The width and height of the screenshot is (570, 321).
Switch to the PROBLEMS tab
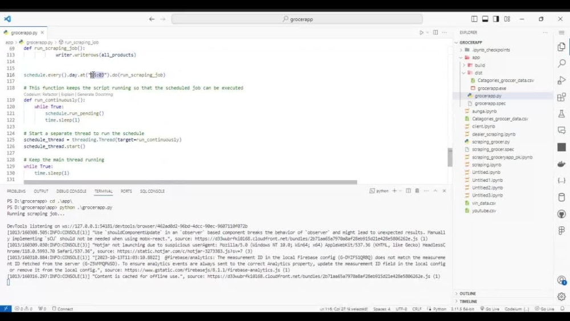[17, 191]
